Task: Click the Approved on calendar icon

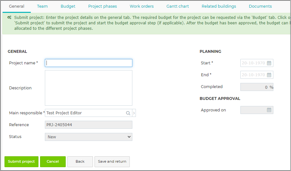Action: pos(269,110)
